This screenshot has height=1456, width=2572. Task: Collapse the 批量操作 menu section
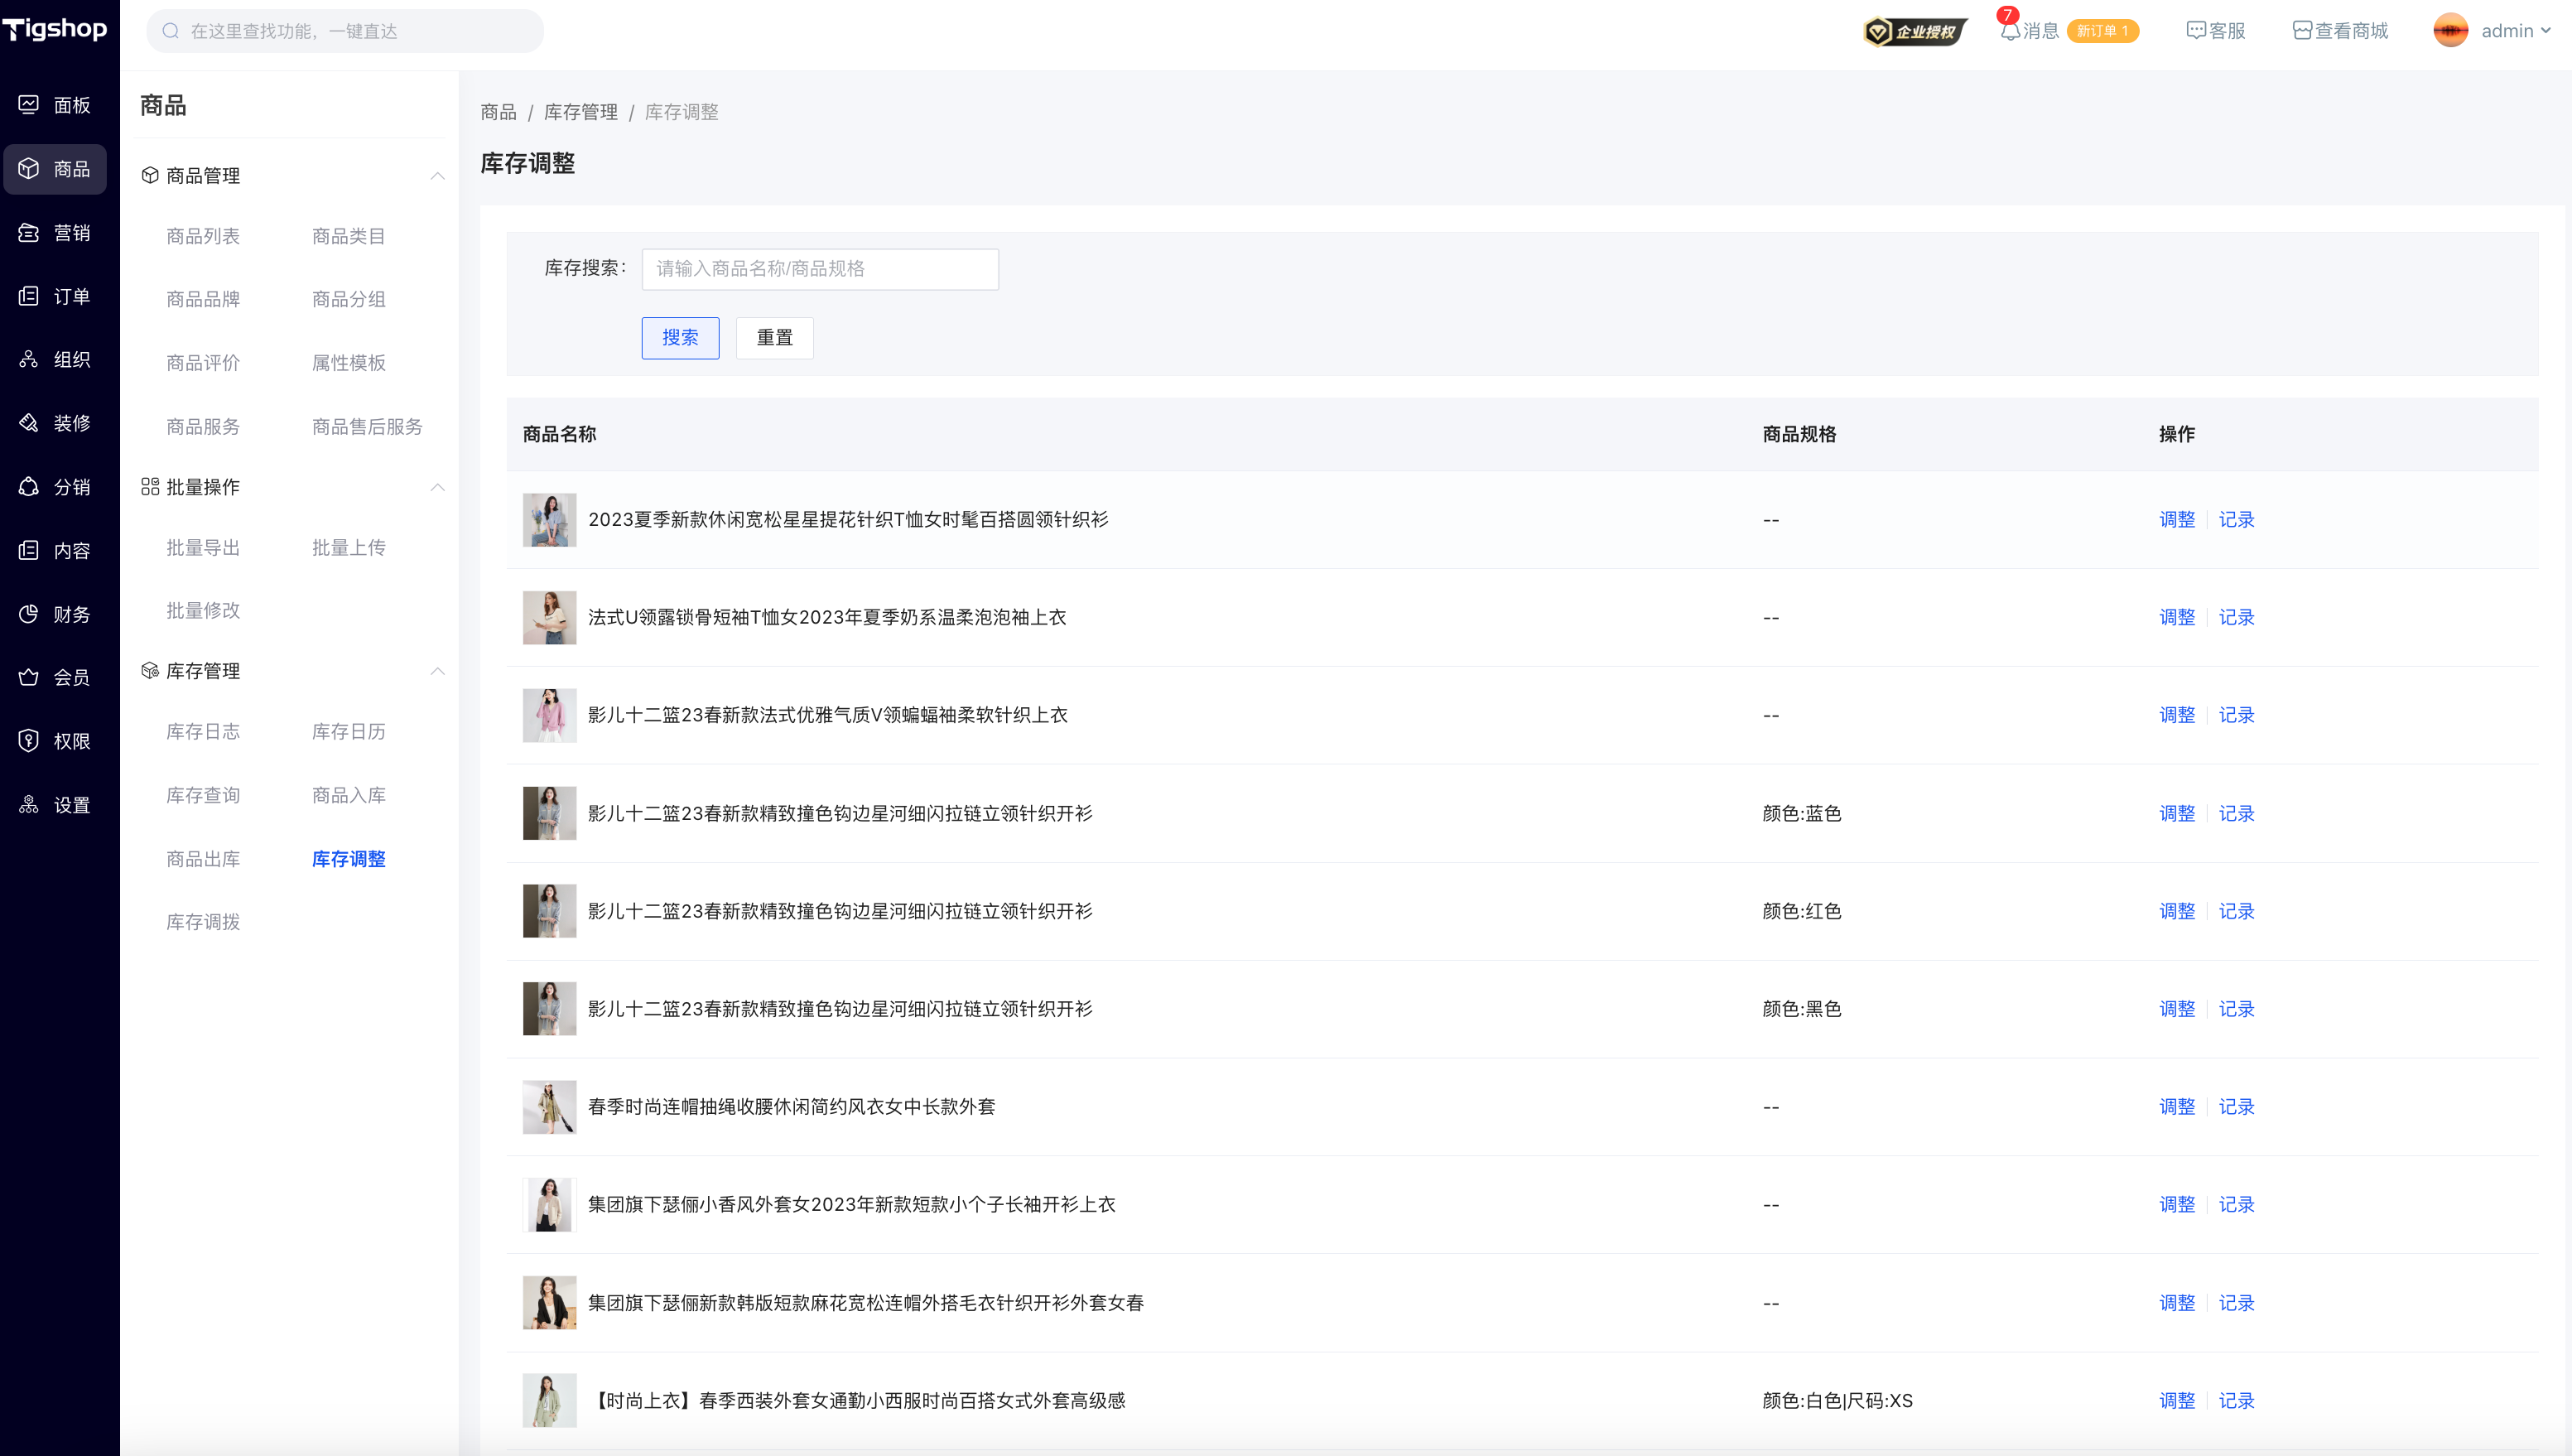coord(437,487)
